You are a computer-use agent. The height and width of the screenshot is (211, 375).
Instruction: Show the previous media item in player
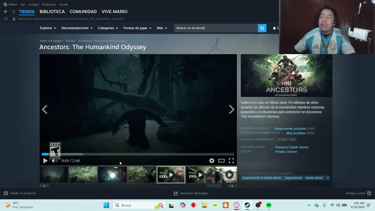45,110
